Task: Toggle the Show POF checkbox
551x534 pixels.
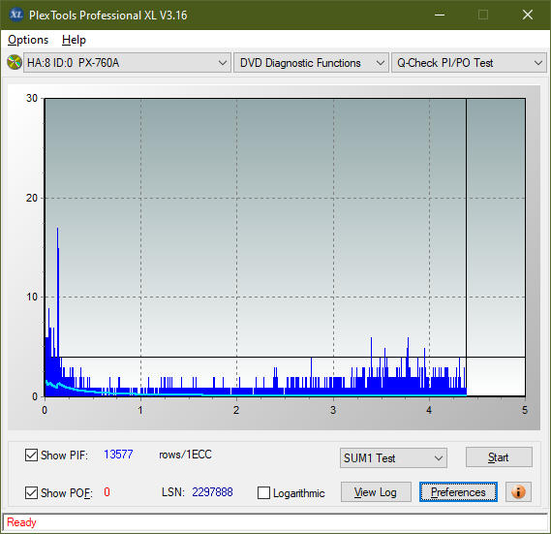Action: tap(31, 492)
